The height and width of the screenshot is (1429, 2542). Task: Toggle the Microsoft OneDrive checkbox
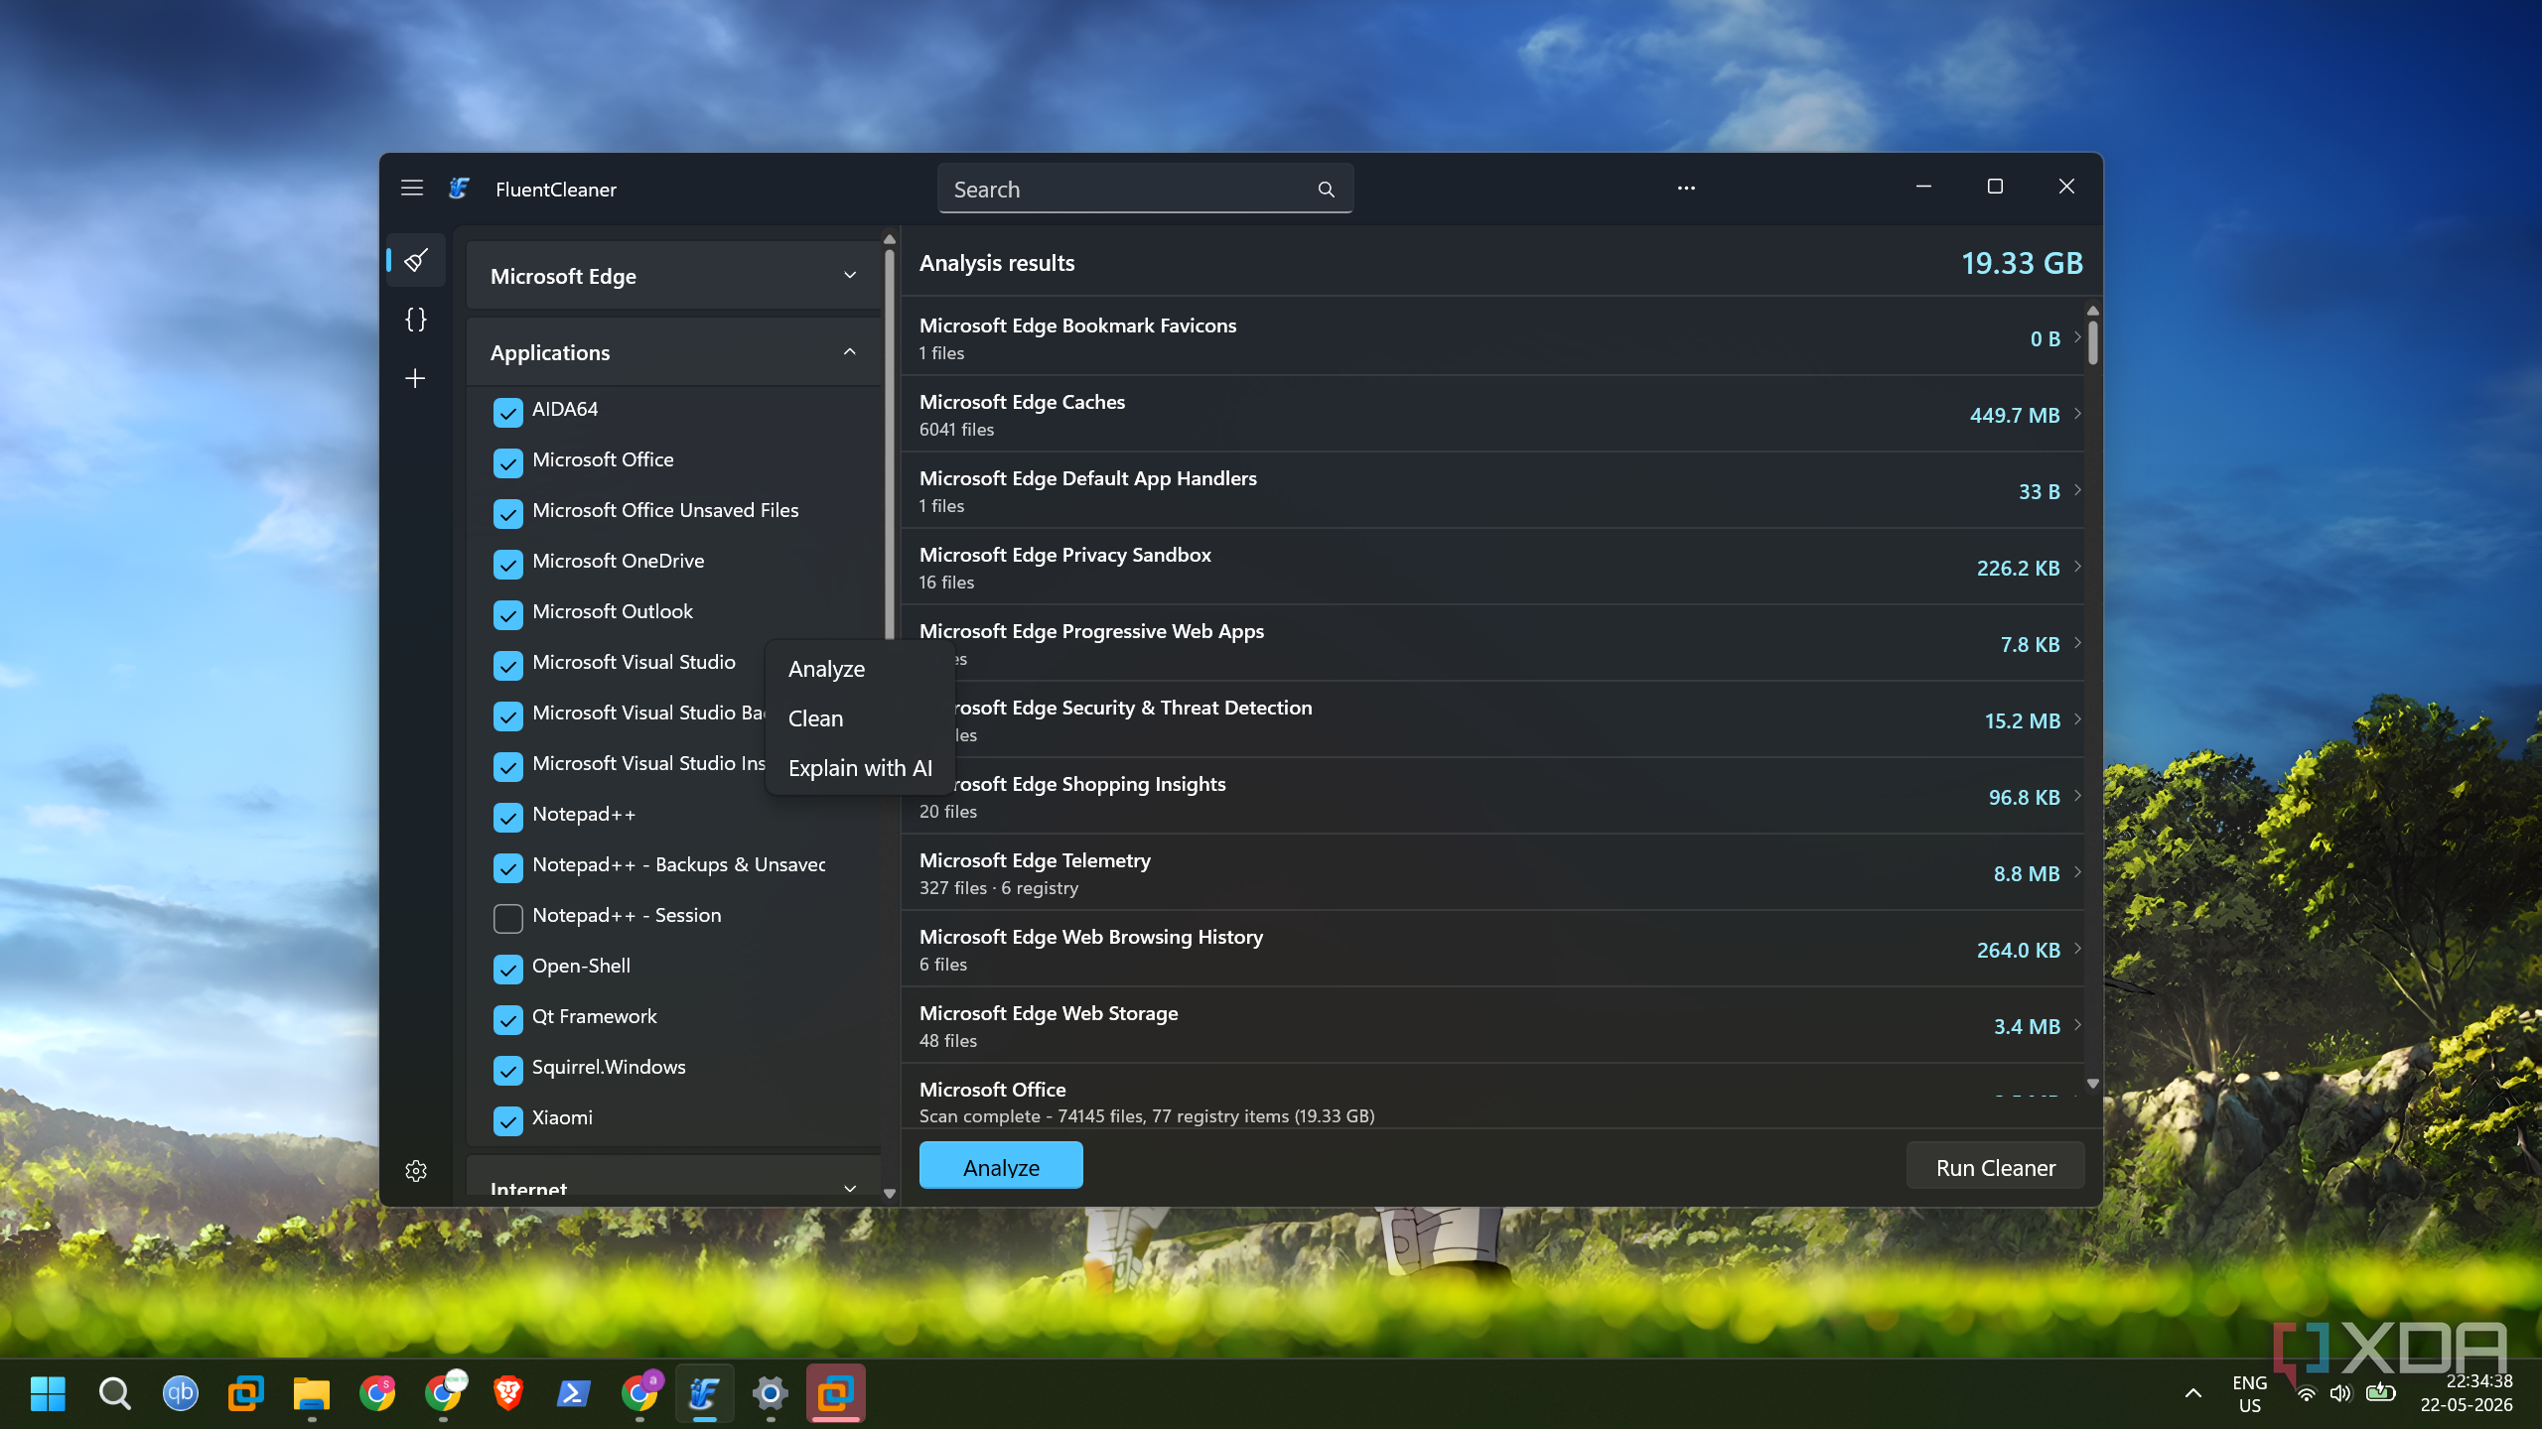coord(507,564)
